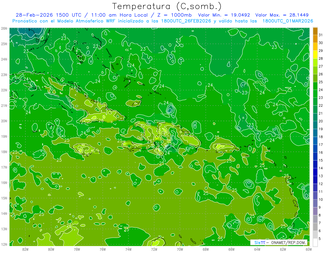Click longitude axis label '62W'
Screen dimensions: 328x253
(x=283, y=249)
